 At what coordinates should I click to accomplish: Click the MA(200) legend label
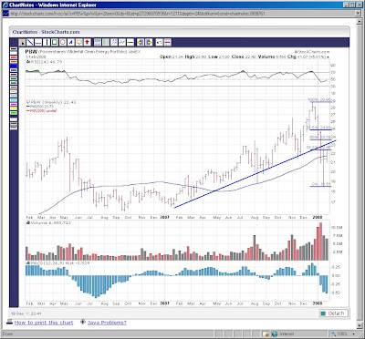[x=41, y=111]
